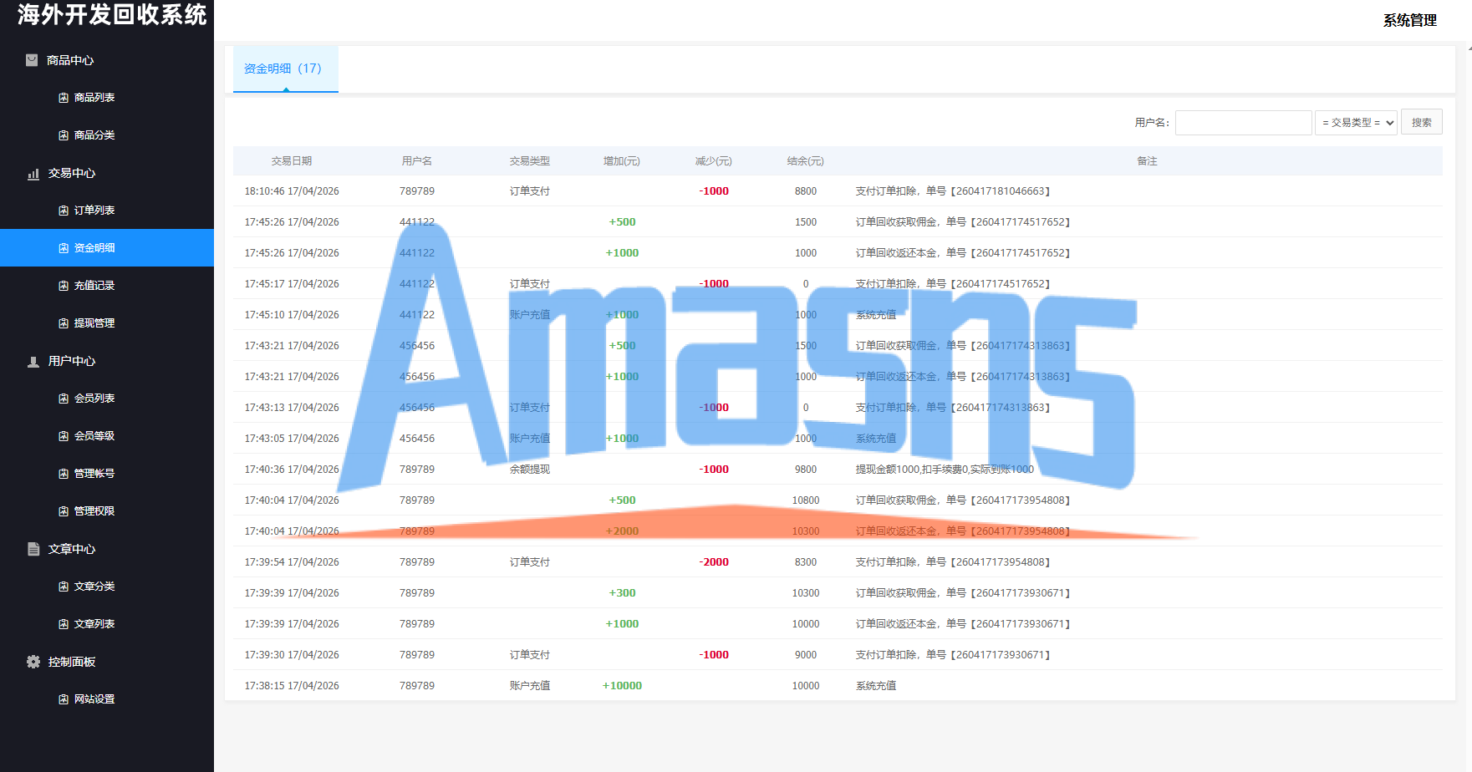Viewport: 1472px width, 772px height.
Task: Focus the 用户名 input field
Action: tap(1243, 123)
